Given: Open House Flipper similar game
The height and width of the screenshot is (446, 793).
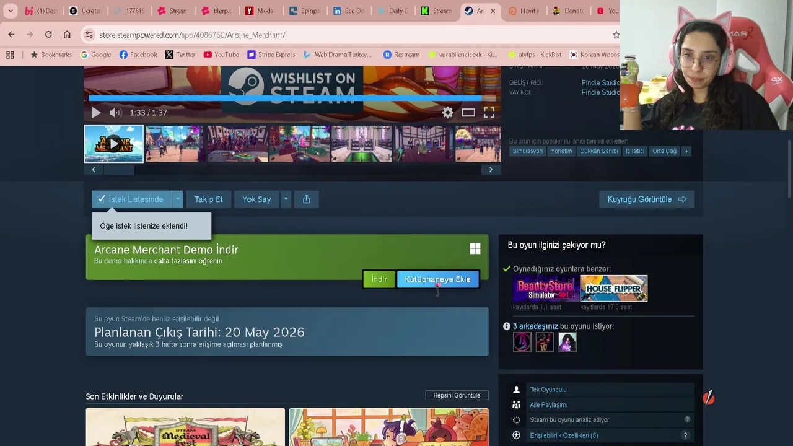Looking at the screenshot, I should (613, 289).
